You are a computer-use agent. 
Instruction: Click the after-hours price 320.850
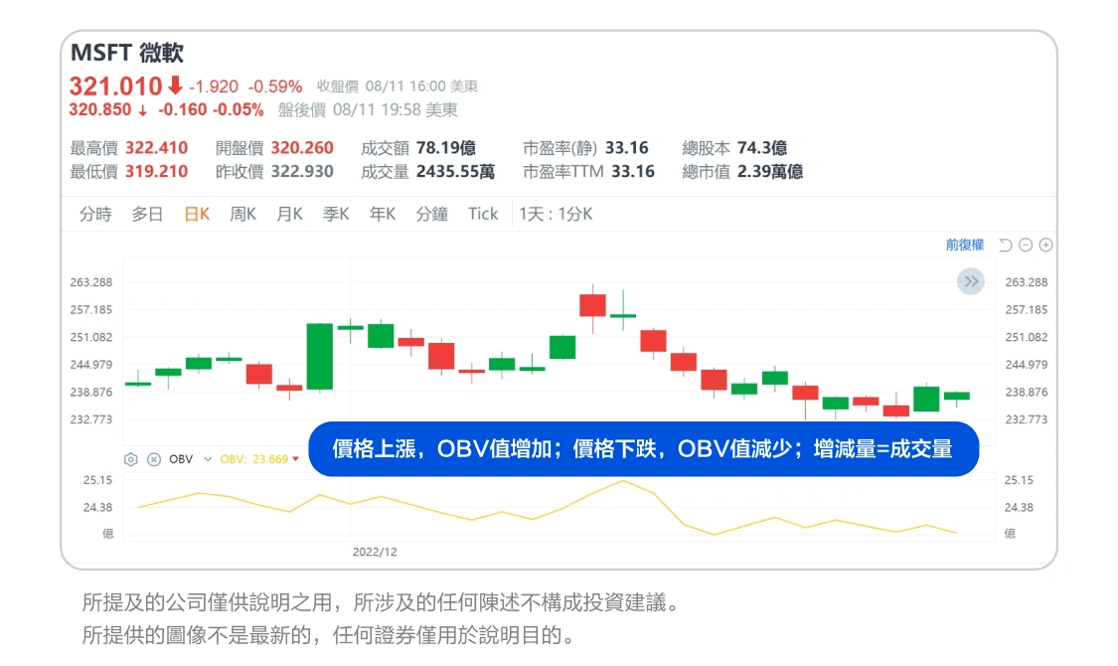pos(99,109)
